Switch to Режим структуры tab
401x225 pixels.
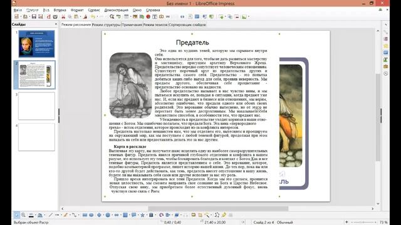[106, 25]
